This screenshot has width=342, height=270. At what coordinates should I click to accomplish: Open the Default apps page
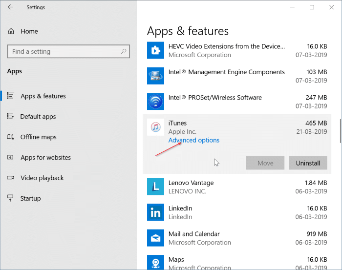pos(38,117)
